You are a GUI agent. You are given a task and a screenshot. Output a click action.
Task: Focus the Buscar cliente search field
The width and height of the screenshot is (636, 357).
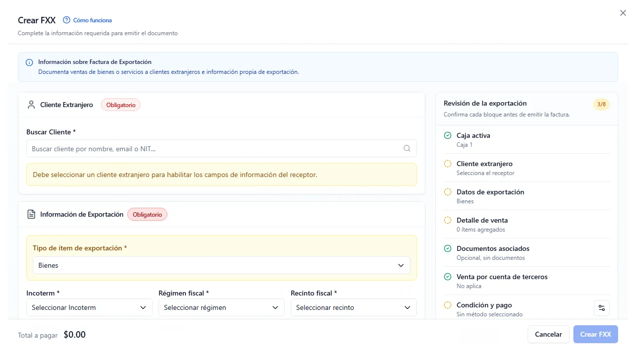[222, 148]
